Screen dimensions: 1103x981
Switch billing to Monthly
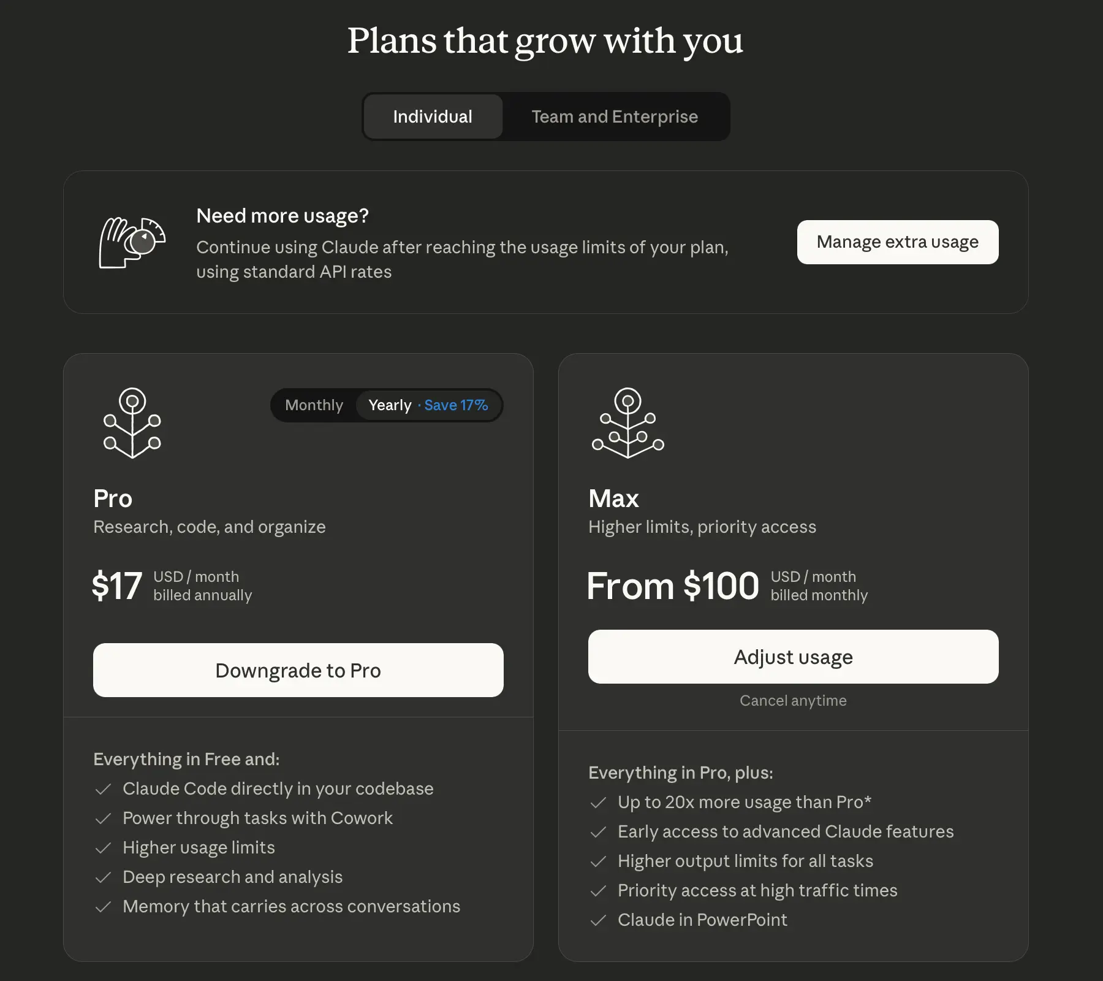point(314,405)
